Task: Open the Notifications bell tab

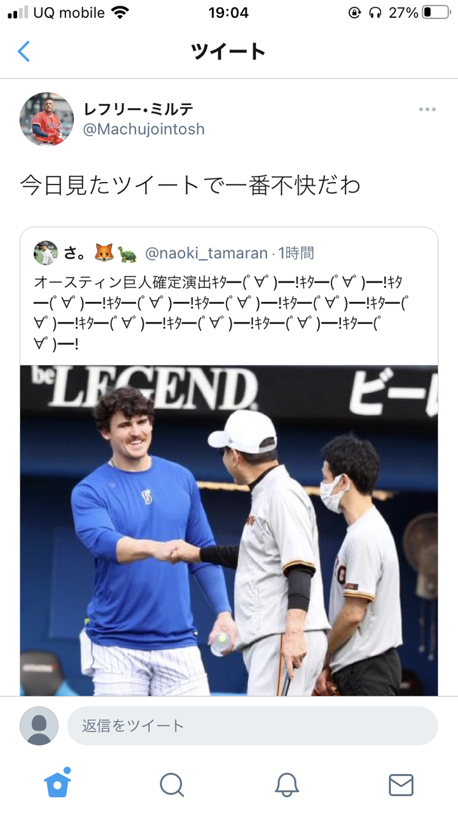Action: coord(287,784)
